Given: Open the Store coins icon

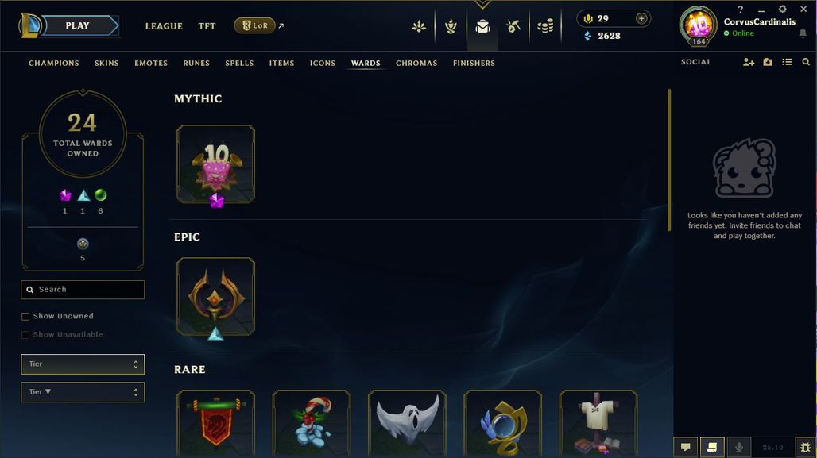Looking at the screenshot, I should pos(545,26).
